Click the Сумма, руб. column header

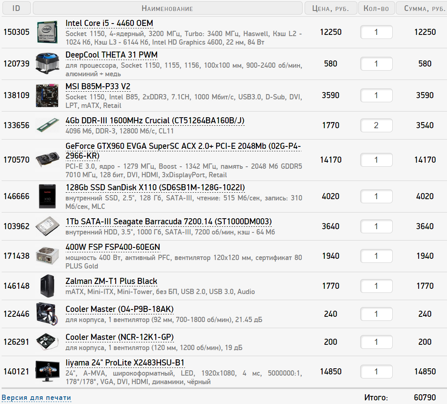[x=421, y=8]
